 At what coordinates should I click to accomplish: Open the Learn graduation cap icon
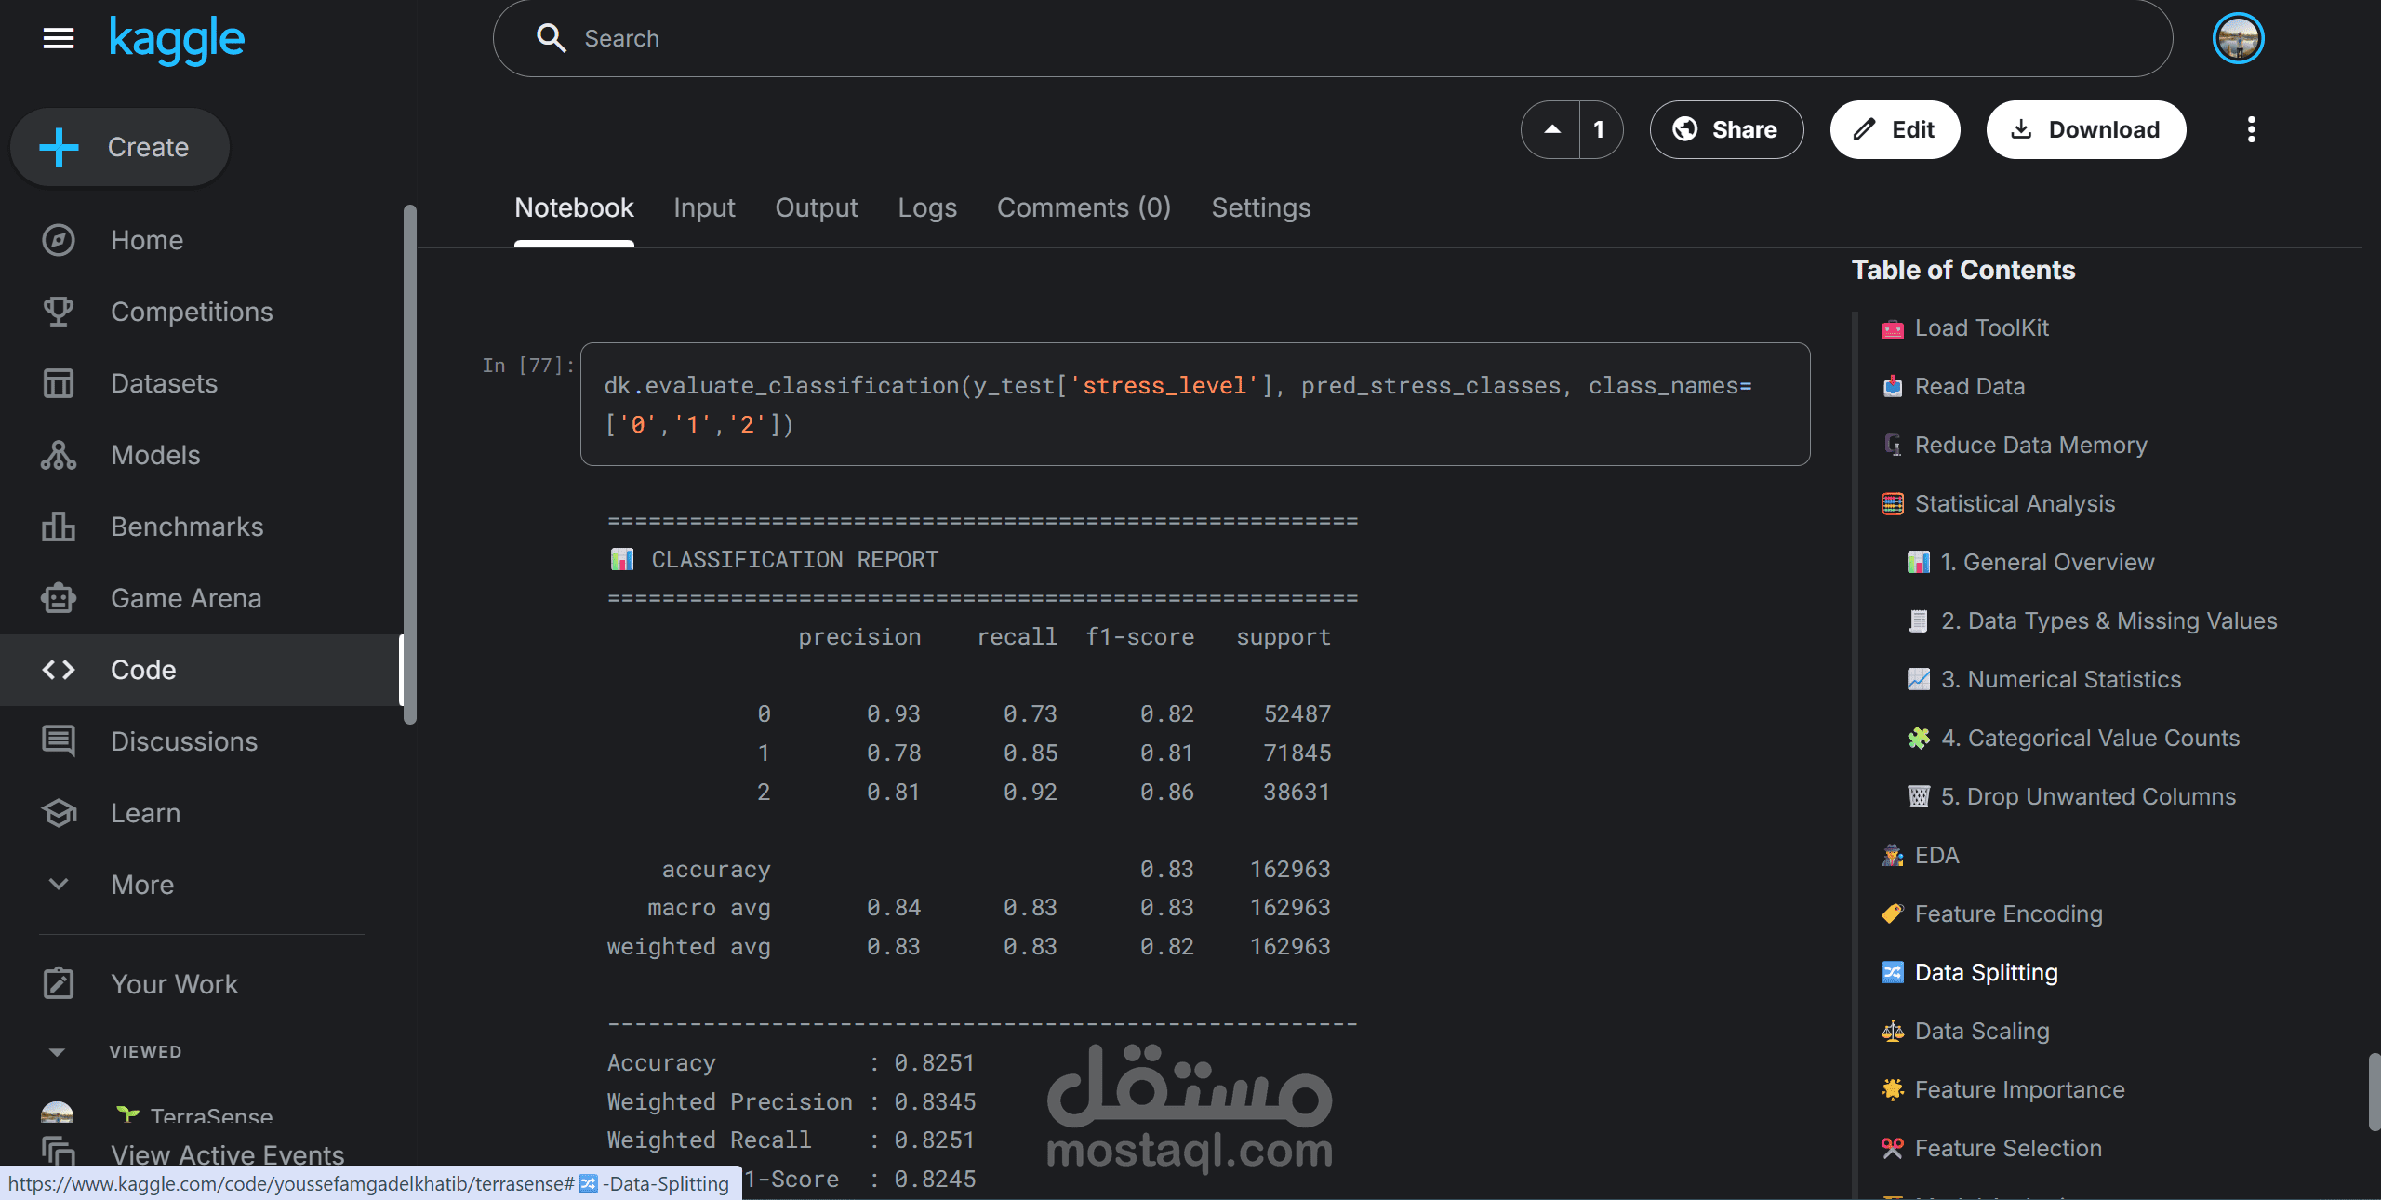click(58, 813)
